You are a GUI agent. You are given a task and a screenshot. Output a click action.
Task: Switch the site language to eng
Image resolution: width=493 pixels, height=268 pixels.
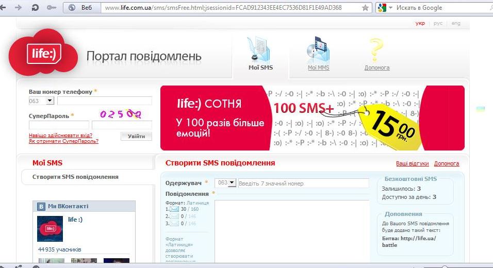click(x=456, y=24)
